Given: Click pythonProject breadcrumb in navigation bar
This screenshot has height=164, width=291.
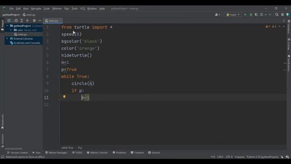Looking at the screenshot, I should tap(11, 15).
